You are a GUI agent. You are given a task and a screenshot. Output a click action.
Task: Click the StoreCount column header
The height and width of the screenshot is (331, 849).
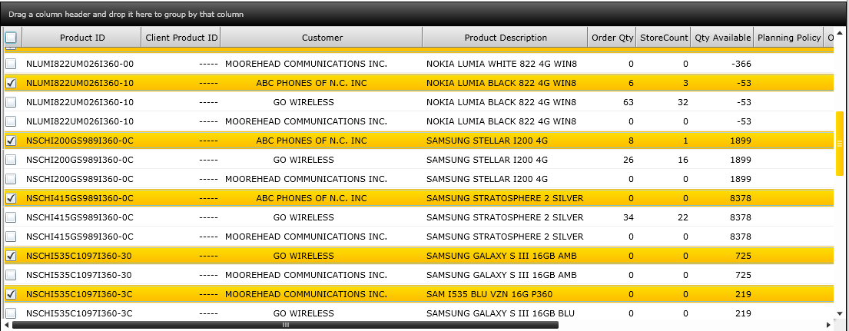click(x=664, y=38)
